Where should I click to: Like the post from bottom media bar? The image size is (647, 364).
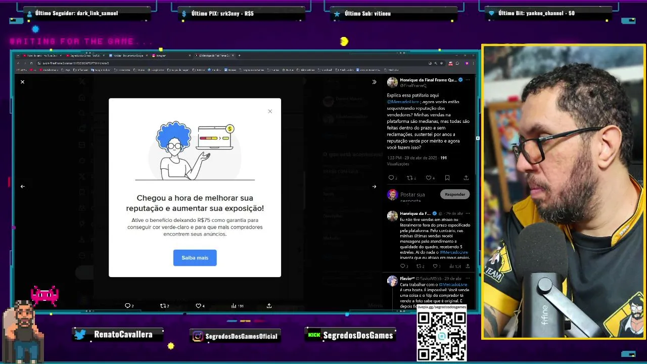[x=198, y=305]
